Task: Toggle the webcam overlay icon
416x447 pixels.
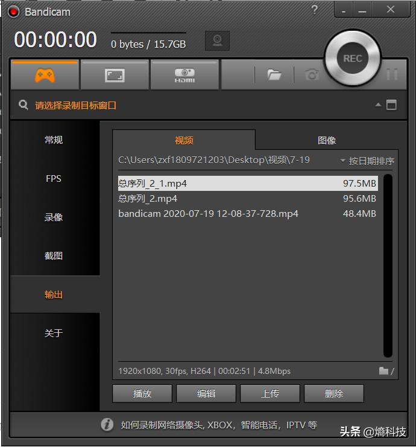Action: tap(218, 40)
